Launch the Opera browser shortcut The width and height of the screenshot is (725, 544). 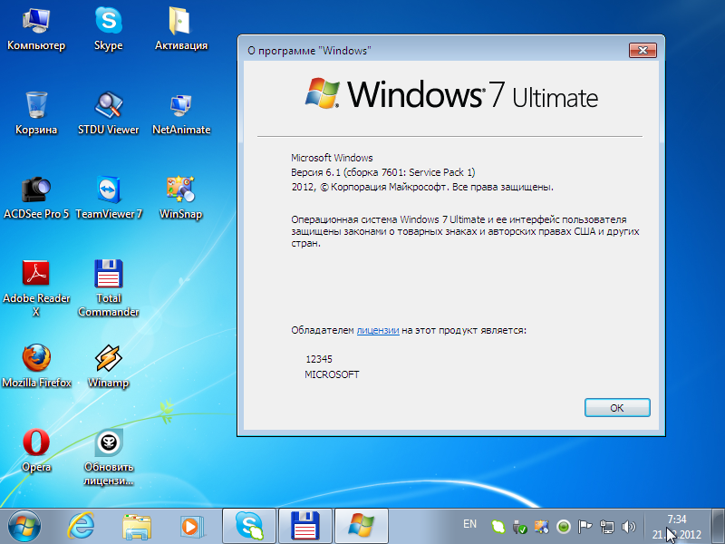[x=36, y=450]
